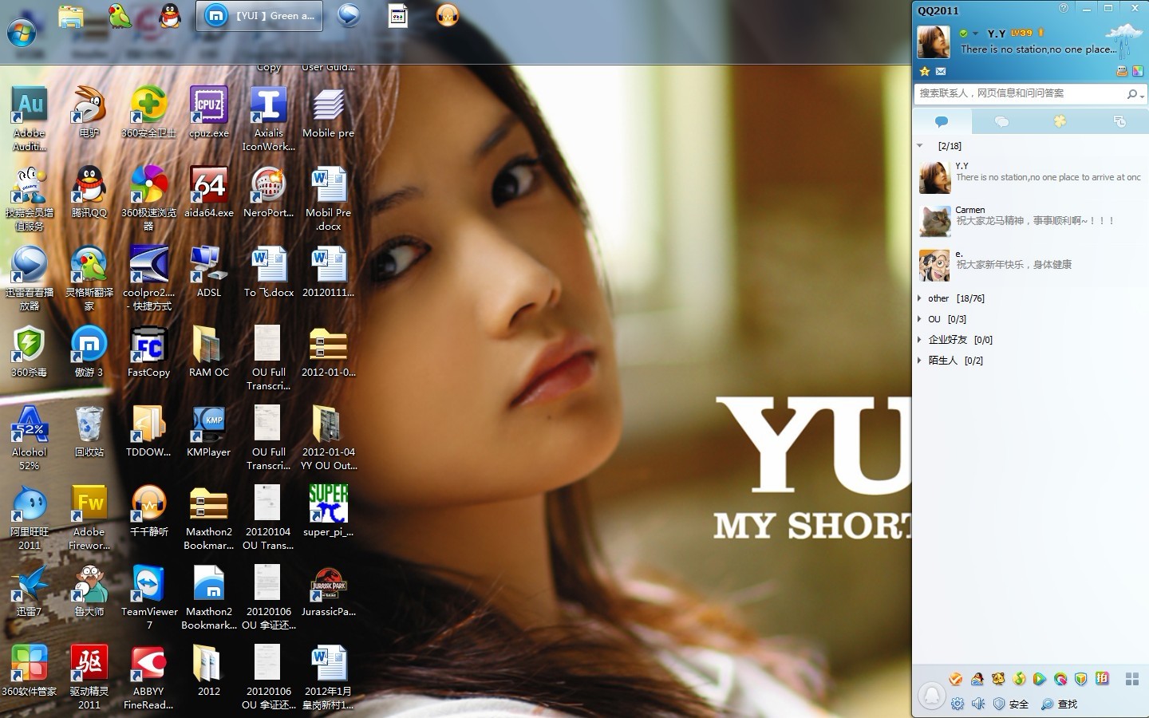Open the colorful ring tag icon in QQ app bar
1149x718 pixels.
[1060, 679]
